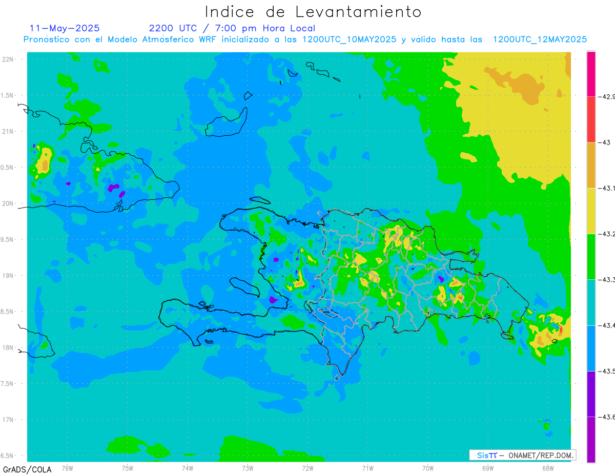This screenshot has height=475, width=615.
Task: Click the '68W' longitude label
Action: coord(548,467)
